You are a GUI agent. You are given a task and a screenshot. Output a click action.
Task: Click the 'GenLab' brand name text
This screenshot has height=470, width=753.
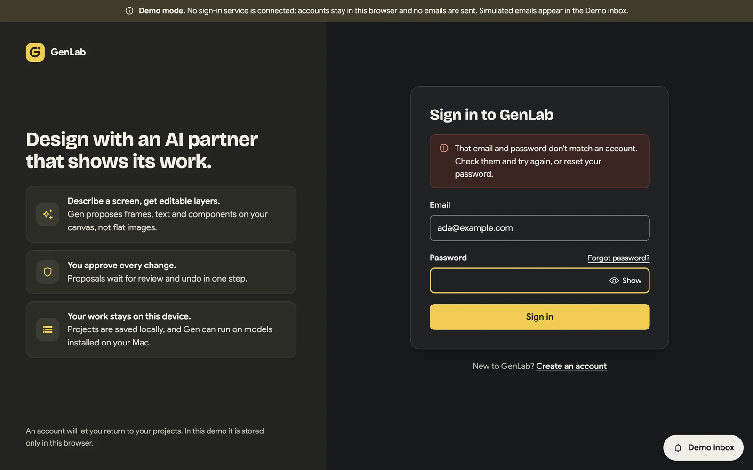pos(68,52)
